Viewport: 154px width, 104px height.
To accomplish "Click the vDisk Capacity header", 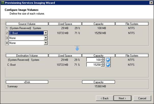I will pos(99,82).
